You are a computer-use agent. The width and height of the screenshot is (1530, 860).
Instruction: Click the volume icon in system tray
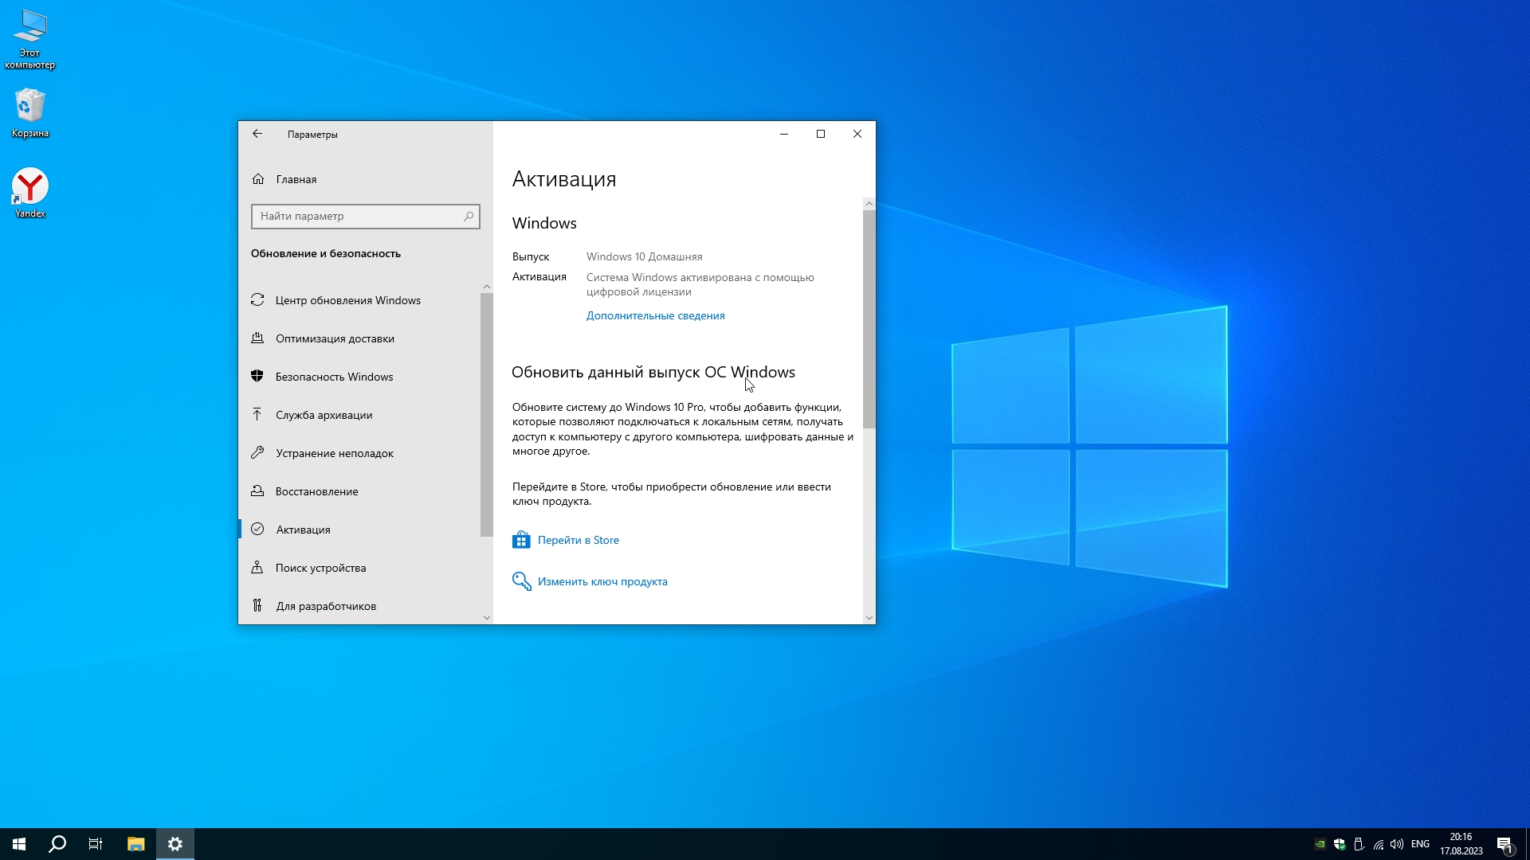[x=1397, y=844]
